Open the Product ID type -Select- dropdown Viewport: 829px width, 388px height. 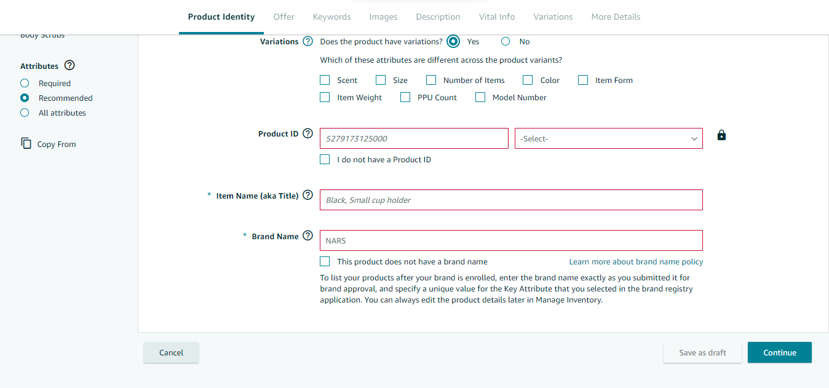click(x=609, y=138)
